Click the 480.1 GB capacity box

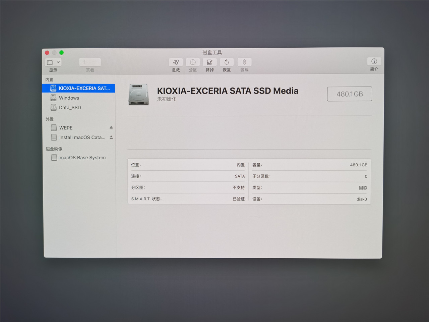coord(350,94)
